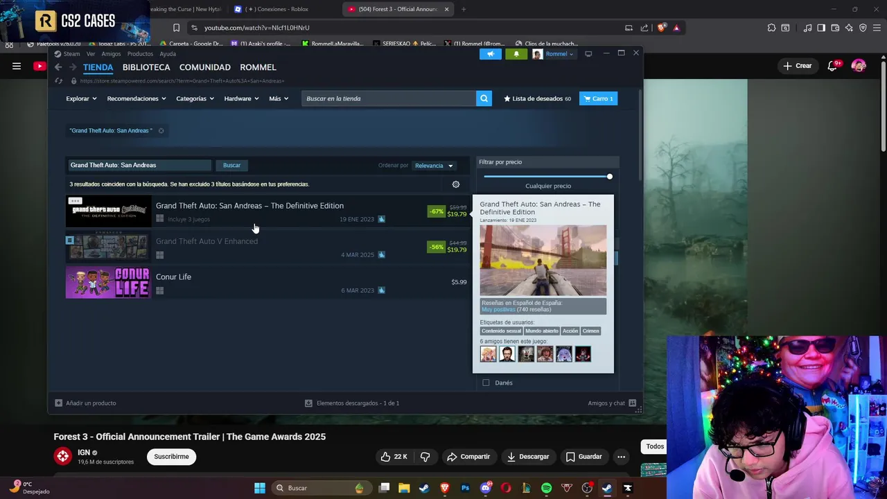Click Brave shields icon in address bar
The height and width of the screenshot is (499, 887).
pyautogui.click(x=662, y=28)
